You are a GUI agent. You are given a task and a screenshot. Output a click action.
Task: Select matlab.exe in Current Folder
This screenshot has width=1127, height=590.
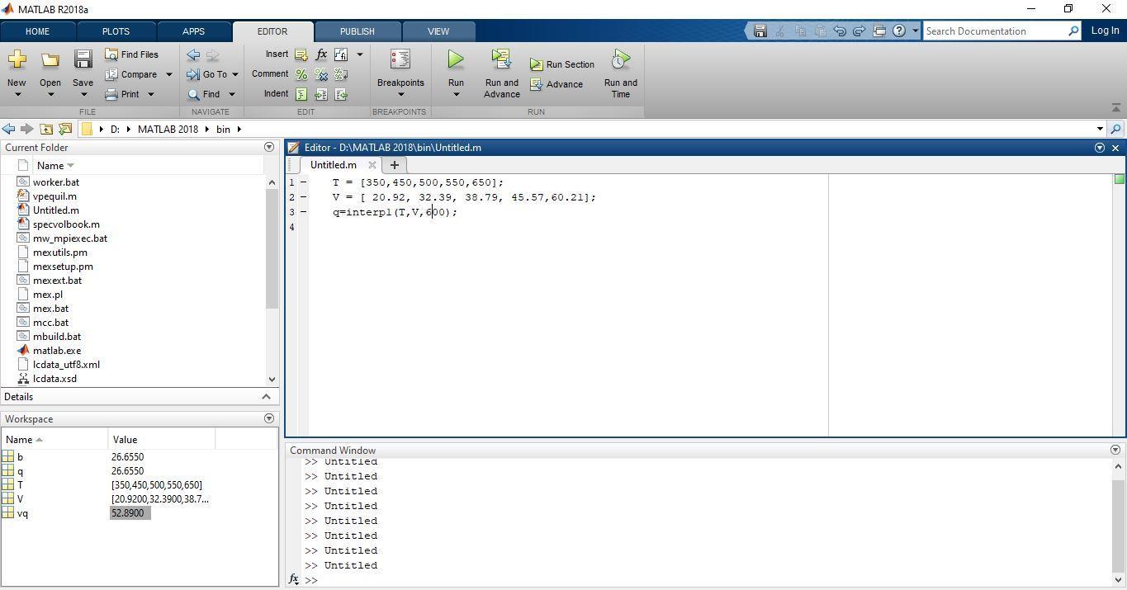57,351
